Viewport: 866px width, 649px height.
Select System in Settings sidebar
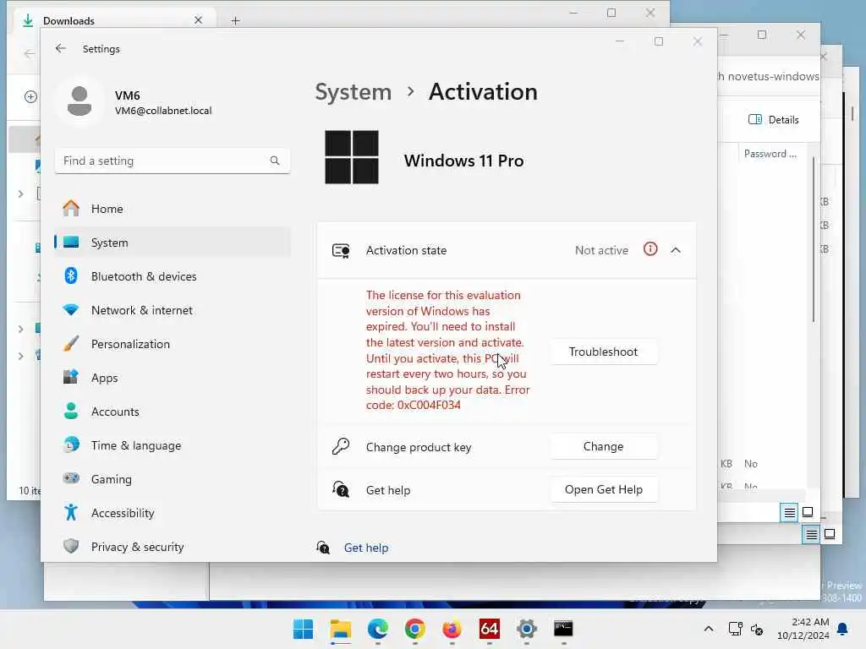[173, 243]
